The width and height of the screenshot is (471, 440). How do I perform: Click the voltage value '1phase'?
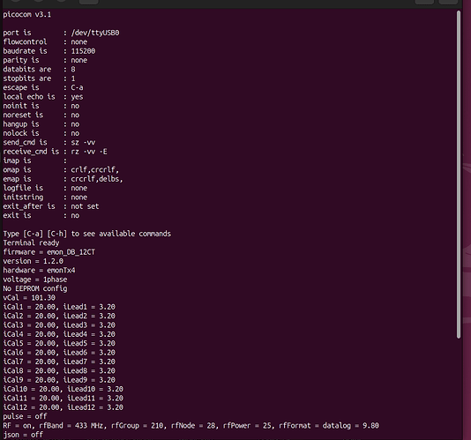[56, 280]
